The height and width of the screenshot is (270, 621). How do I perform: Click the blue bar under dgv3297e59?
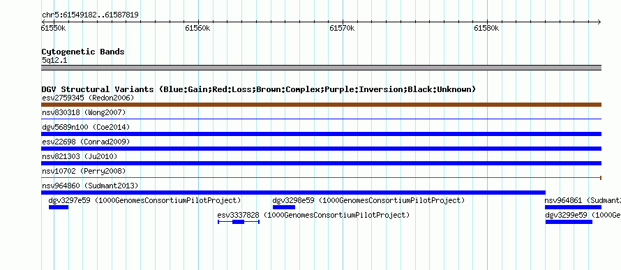pyautogui.click(x=59, y=207)
